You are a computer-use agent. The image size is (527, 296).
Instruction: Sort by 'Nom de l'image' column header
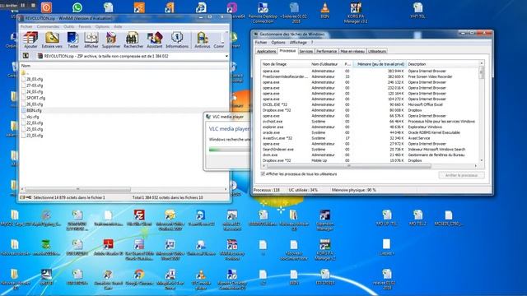coord(285,64)
